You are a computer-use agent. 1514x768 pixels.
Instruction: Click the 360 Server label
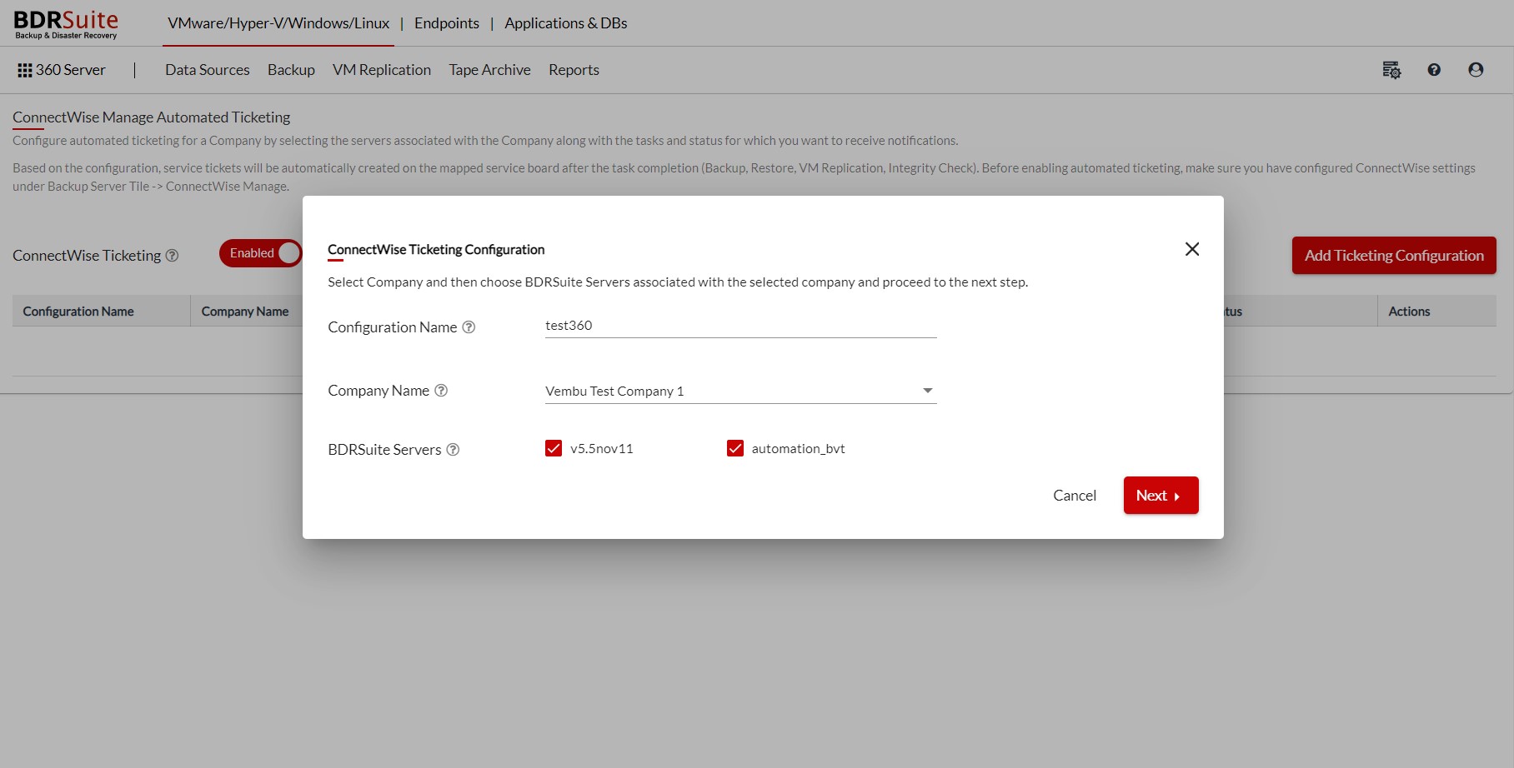[71, 70]
